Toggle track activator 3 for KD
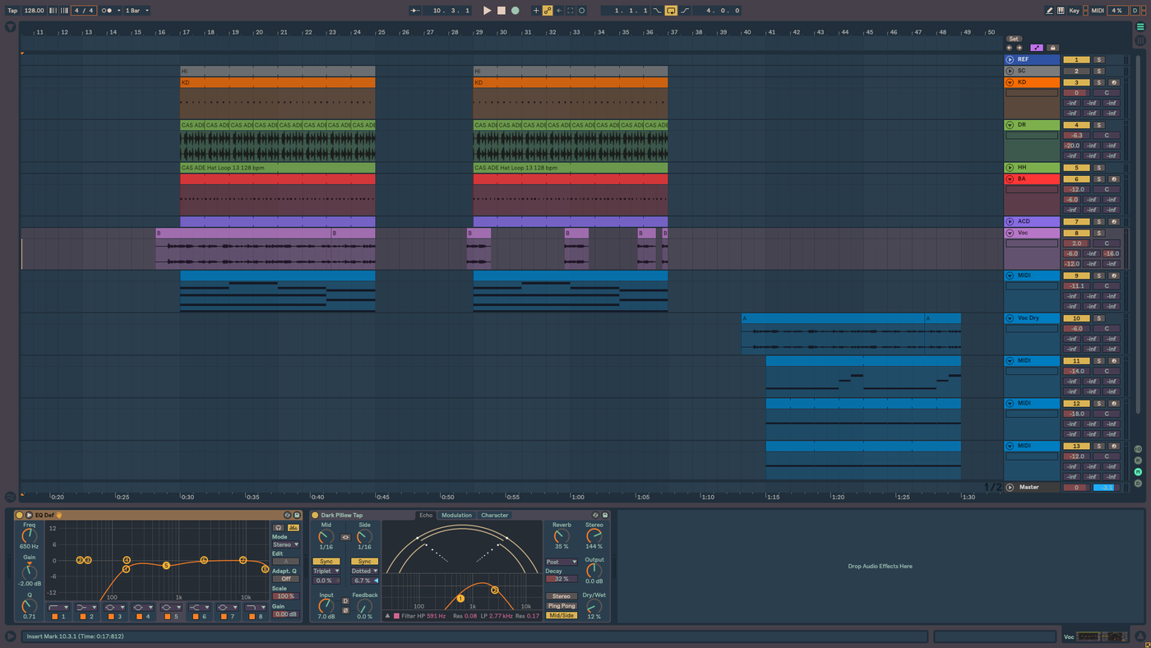Screen dimensions: 1151x648 (x=1076, y=82)
